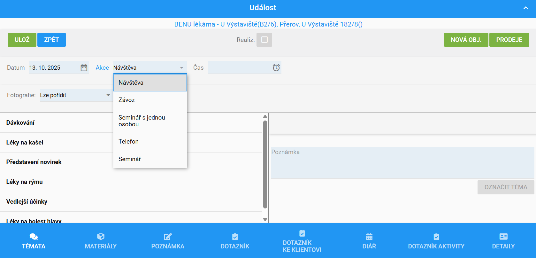Open Dotazník aktivity clipboard icon
Screen dimensions: 536x258
pos(436,237)
